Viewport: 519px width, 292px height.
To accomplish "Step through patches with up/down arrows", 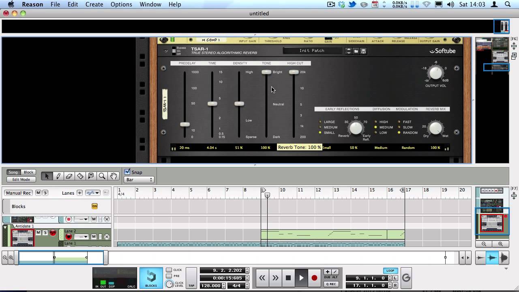I will click(348, 51).
